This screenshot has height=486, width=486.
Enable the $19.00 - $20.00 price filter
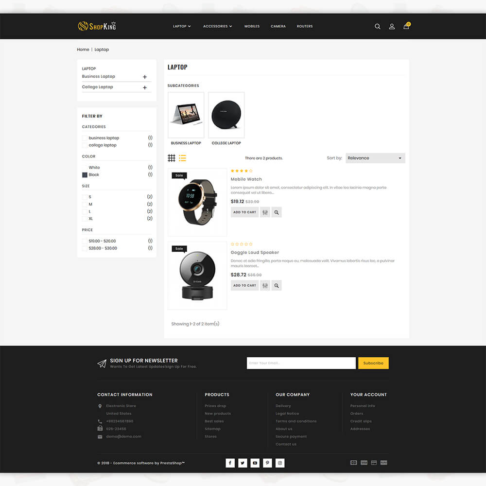85,241
